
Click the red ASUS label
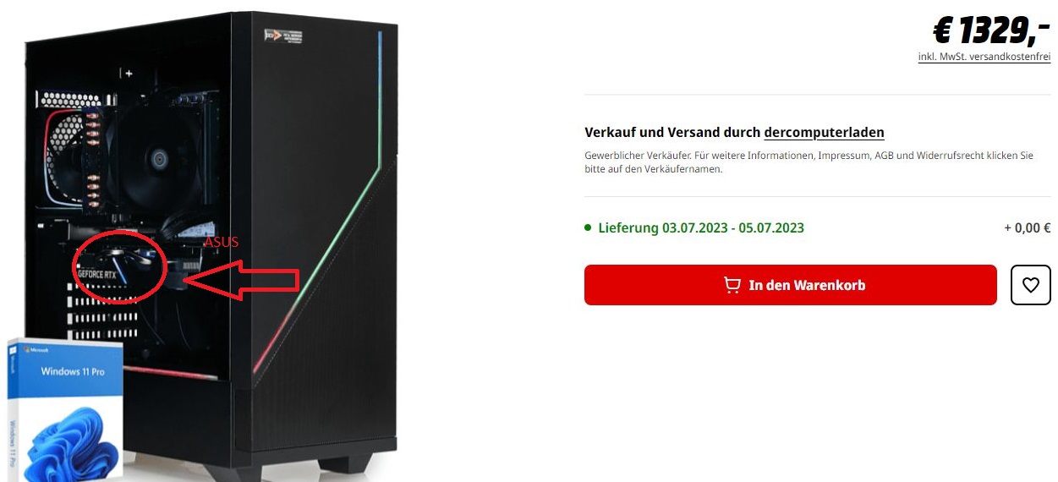[222, 242]
